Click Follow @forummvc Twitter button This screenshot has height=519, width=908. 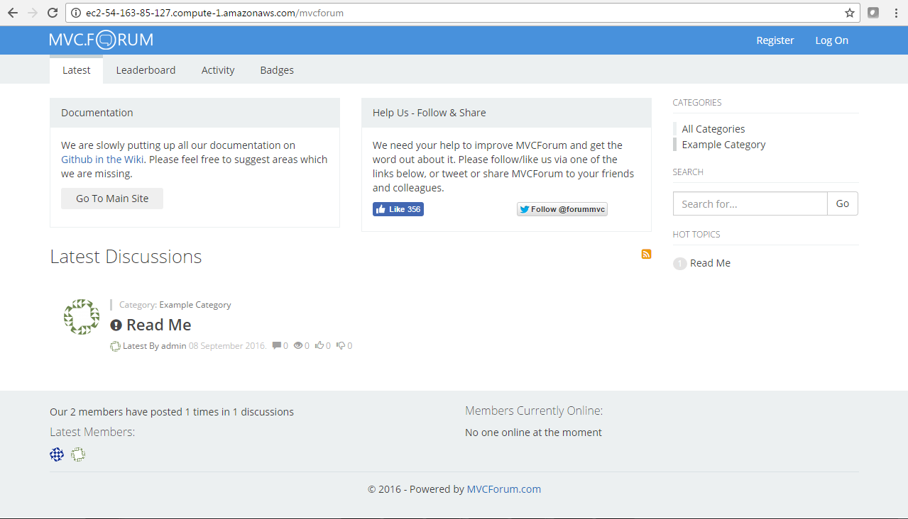pyautogui.click(x=562, y=209)
